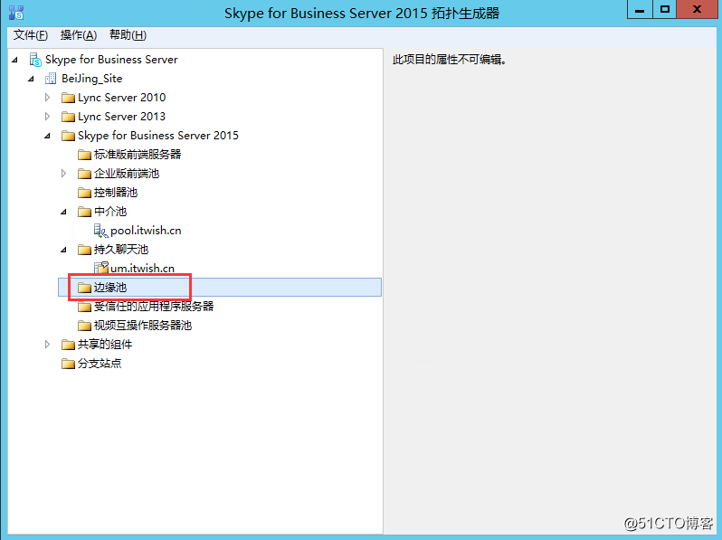722x540 pixels.
Task: Collapse the Skype for Business Server 2015 folder
Action: coord(47,136)
